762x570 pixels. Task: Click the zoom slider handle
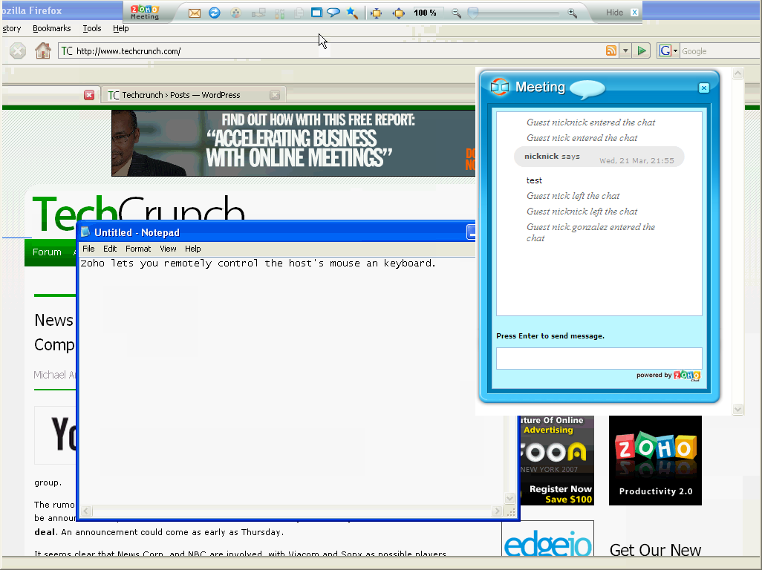point(473,13)
